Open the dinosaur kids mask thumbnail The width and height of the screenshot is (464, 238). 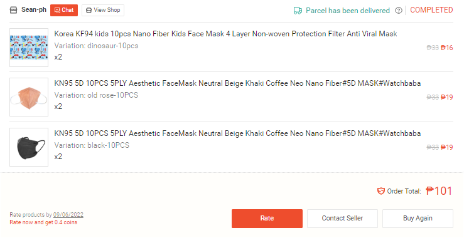[29, 48]
